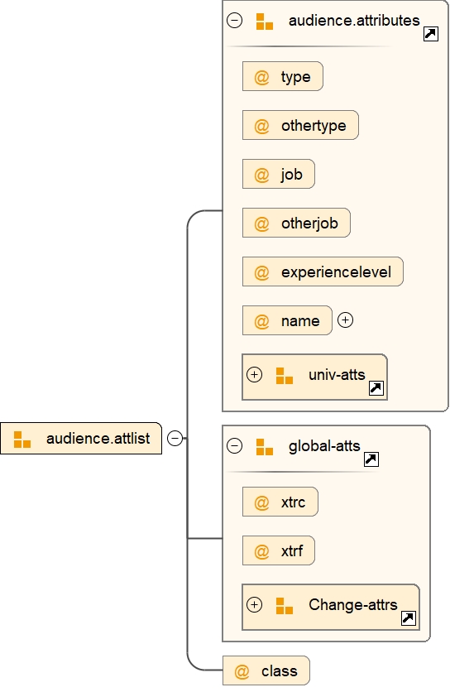Click the audience.attributes group icon
The image size is (450, 692).
click(264, 22)
